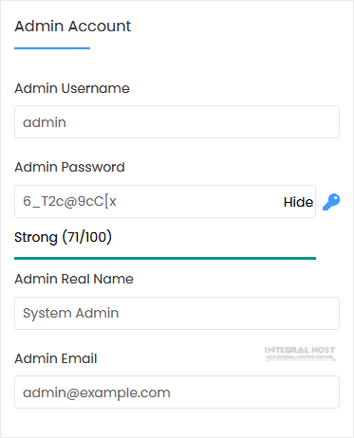Select the Admin Real Name field
This screenshot has height=438, width=354.
click(177, 313)
